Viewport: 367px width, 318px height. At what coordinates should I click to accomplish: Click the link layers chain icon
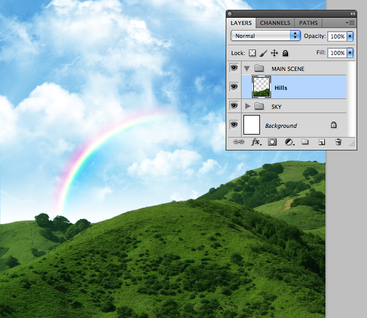239,142
